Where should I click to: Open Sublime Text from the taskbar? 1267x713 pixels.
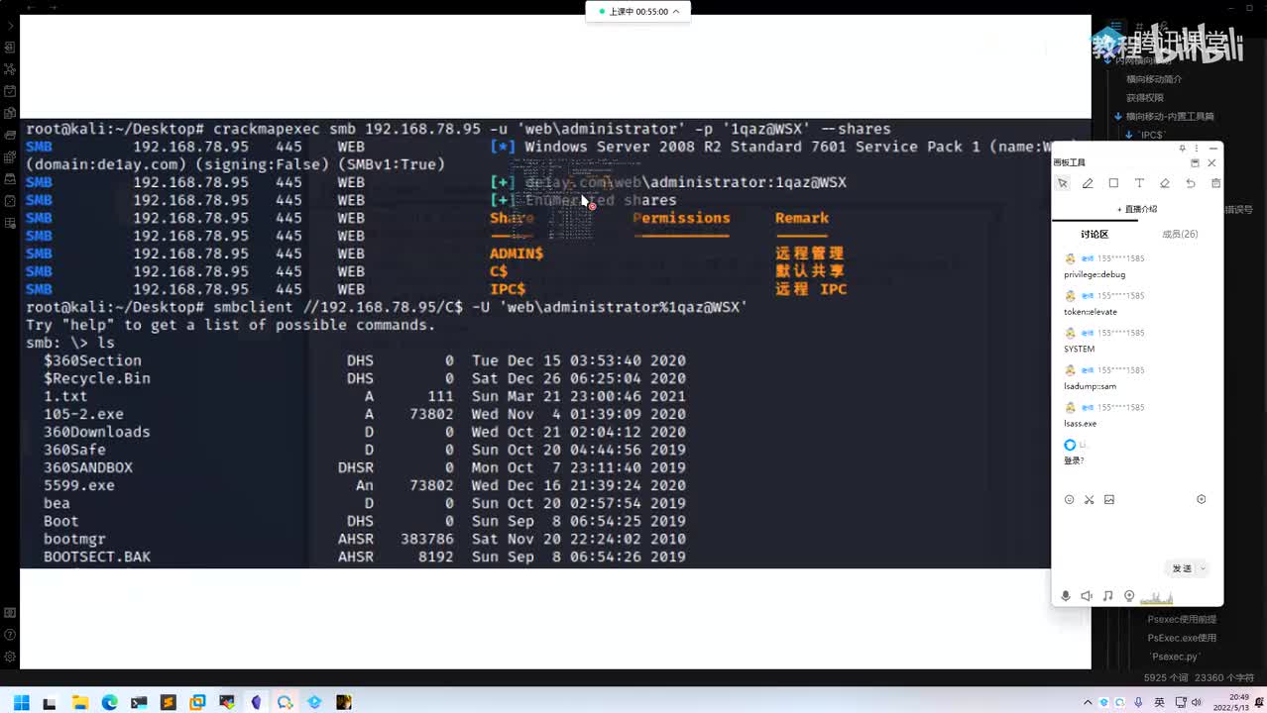pyautogui.click(x=169, y=702)
